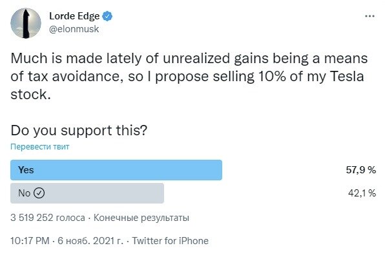Click Перевести твит translate link
The image size is (385, 257).
[x=40, y=147]
